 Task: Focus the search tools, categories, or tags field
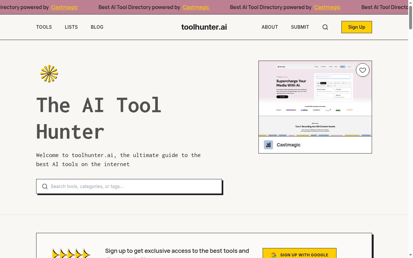point(129,186)
